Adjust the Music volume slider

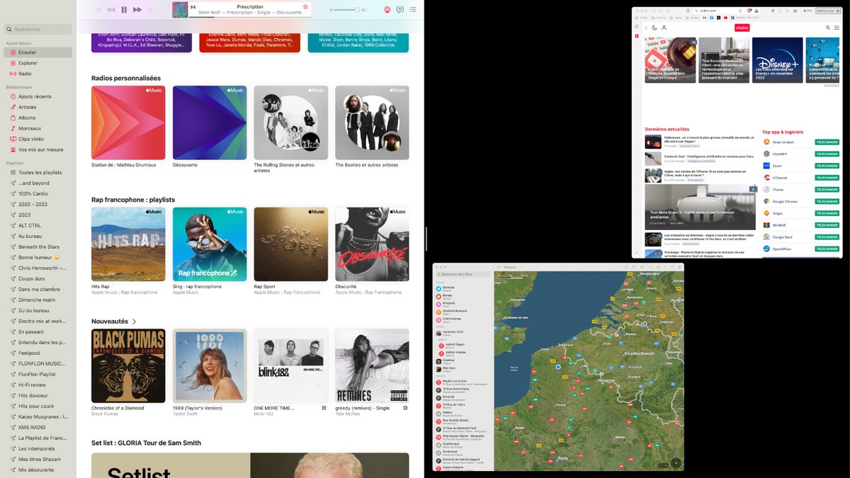coord(347,10)
